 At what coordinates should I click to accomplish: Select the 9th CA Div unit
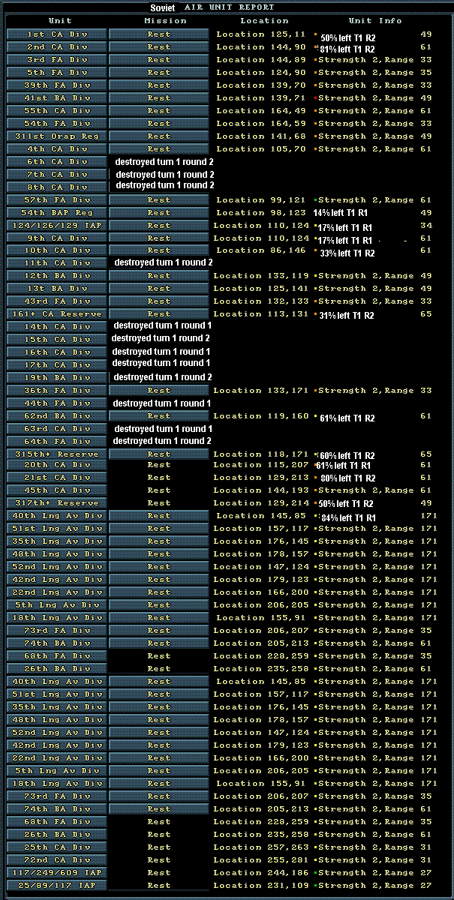(57, 238)
